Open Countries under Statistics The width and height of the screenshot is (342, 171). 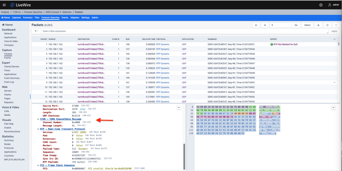point(9,156)
